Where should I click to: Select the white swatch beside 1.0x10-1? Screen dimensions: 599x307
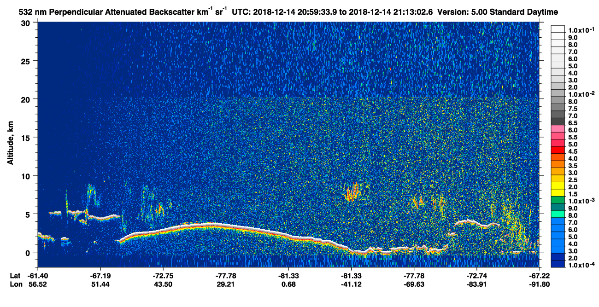(558, 29)
